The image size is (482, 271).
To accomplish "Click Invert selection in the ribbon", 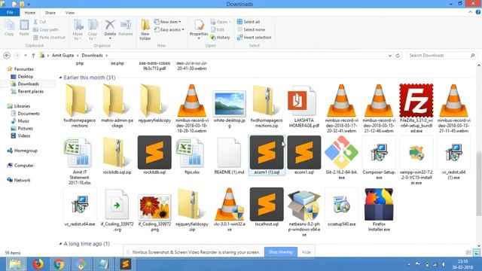I will pos(254,38).
